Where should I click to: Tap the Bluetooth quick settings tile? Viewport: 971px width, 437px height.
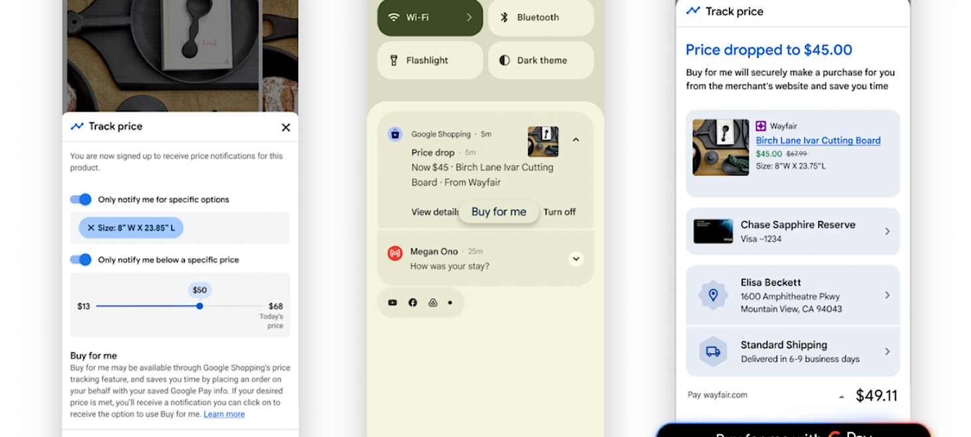click(540, 17)
